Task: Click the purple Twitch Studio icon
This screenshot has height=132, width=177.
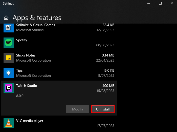Action: 8,88
